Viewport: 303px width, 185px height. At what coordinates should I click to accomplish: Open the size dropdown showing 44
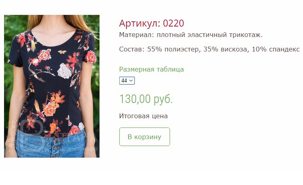[x=127, y=81]
